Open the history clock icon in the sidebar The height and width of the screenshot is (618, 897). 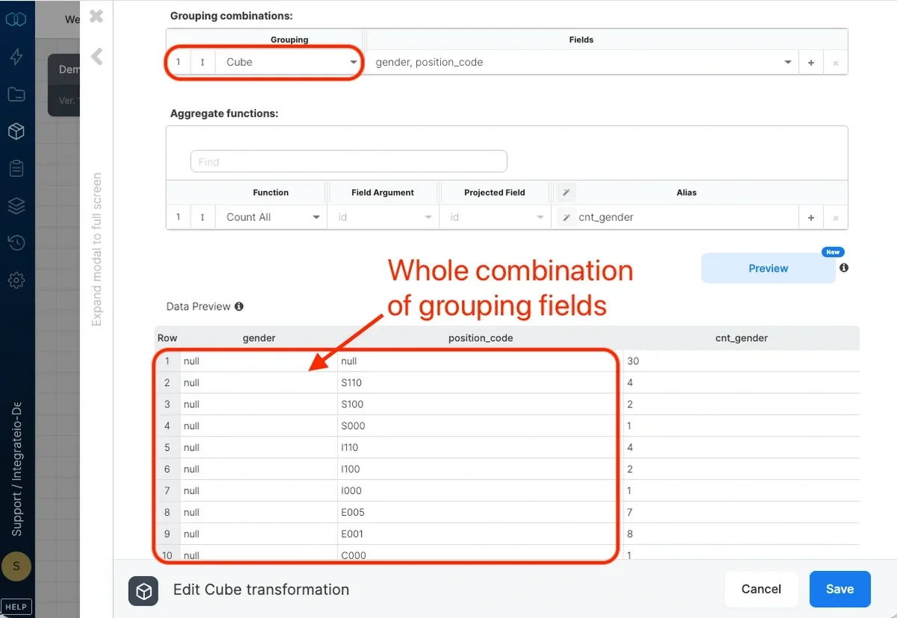point(16,243)
